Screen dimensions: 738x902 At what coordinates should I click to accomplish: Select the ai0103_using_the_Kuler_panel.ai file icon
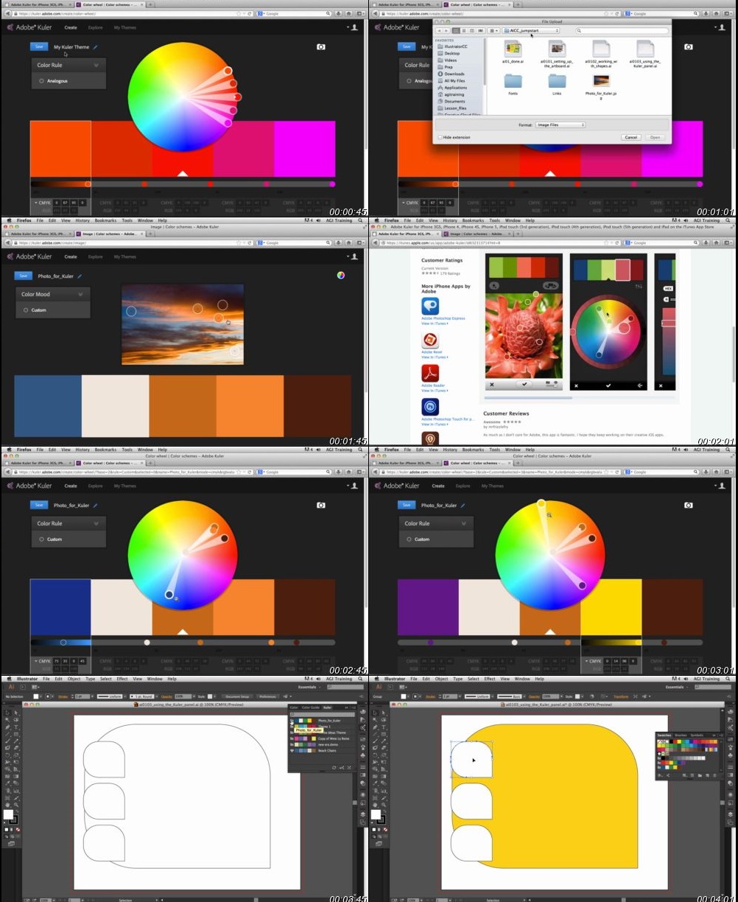[644, 49]
